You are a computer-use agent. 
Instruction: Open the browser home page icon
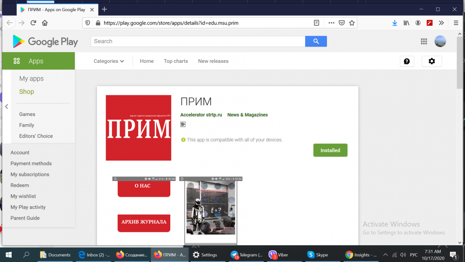point(45,23)
